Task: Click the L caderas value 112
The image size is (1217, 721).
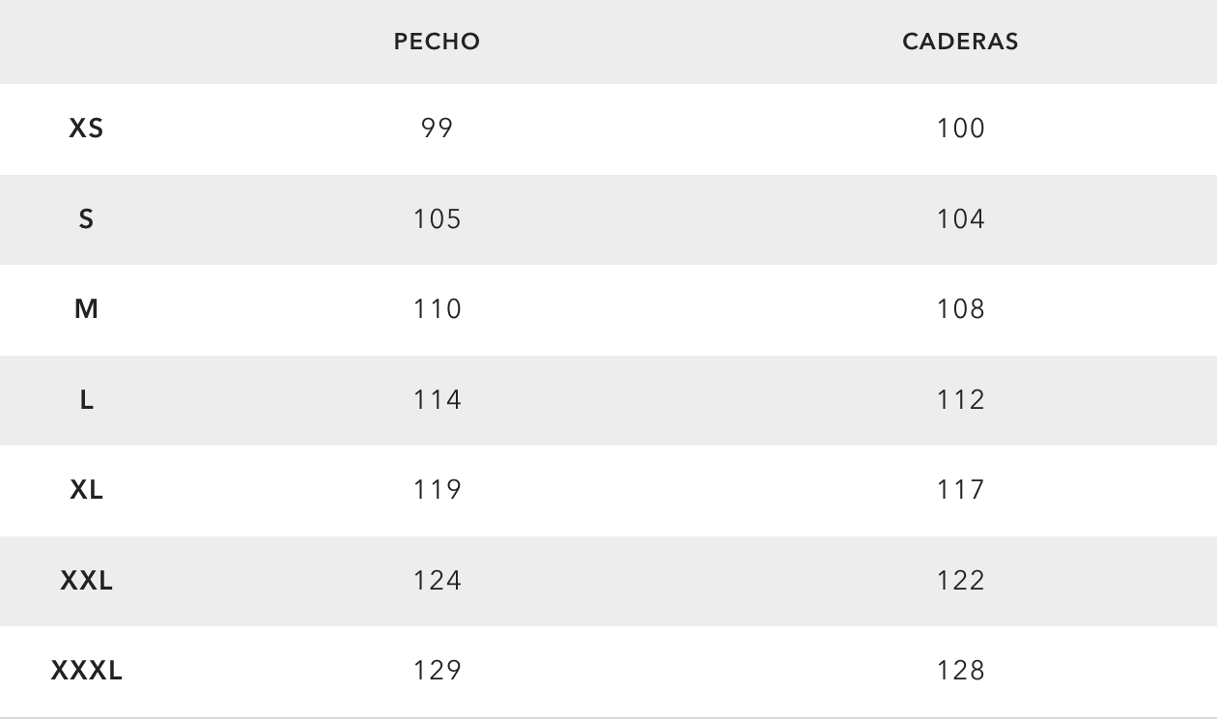Action: 960,400
